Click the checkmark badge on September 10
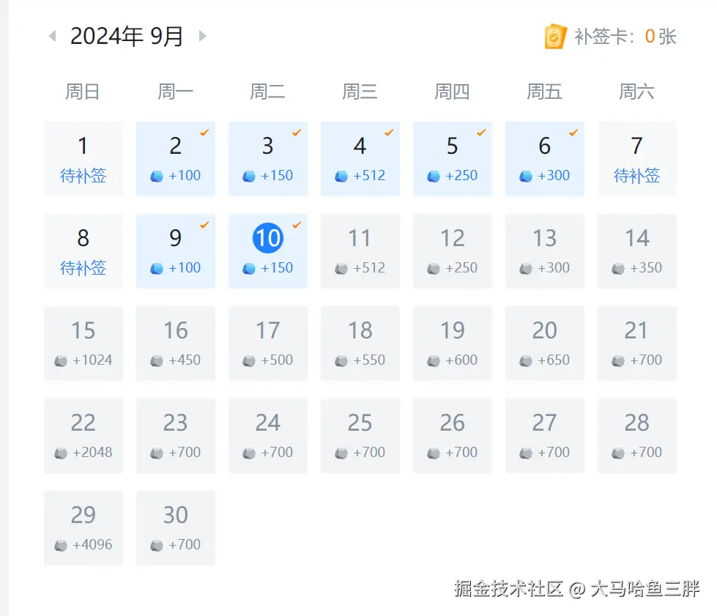717x616 pixels. click(x=297, y=226)
